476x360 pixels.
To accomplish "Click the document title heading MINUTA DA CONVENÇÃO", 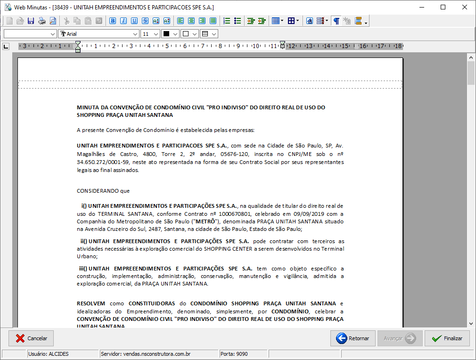I will coord(201,111).
